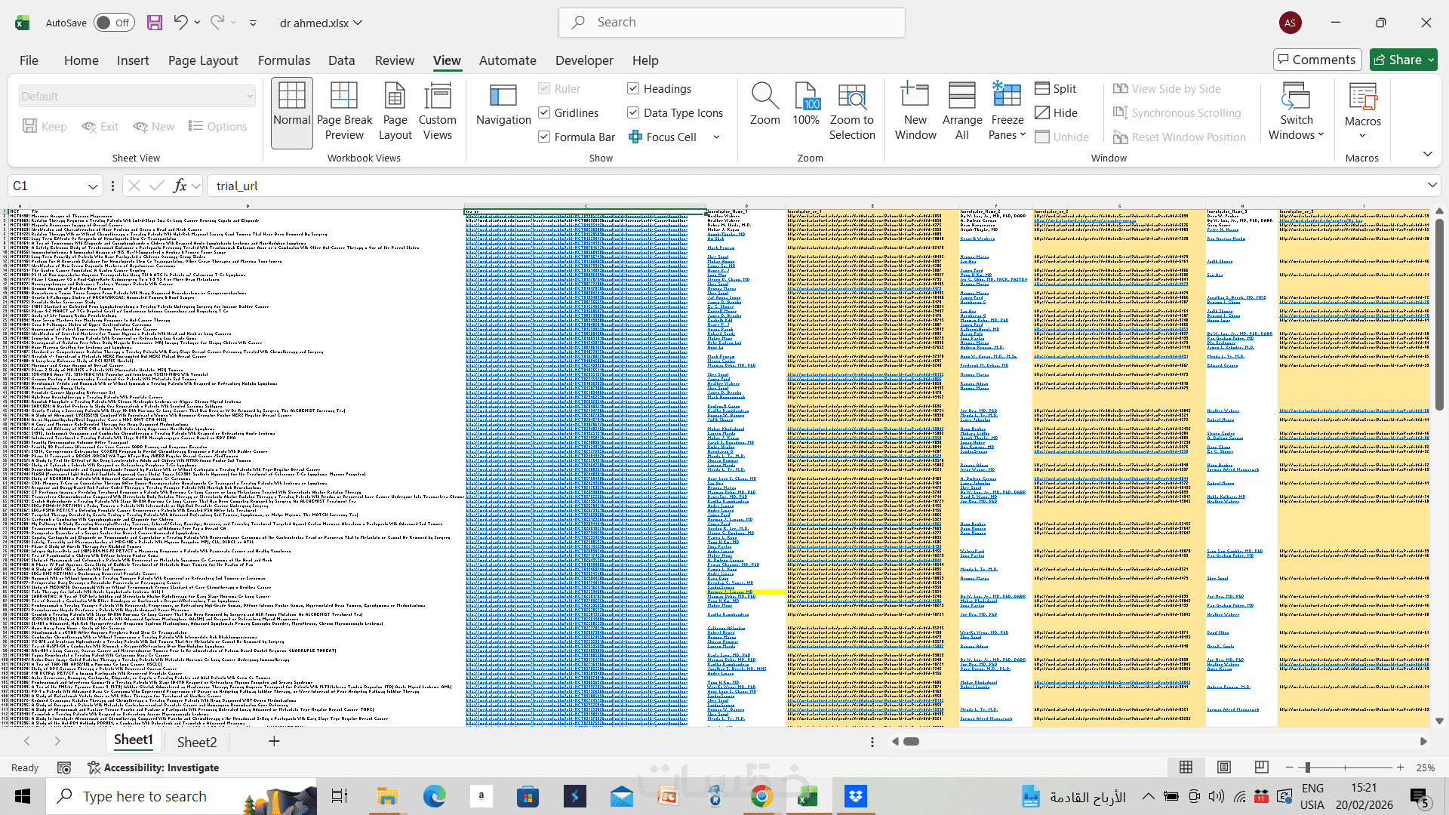This screenshot has width=1449, height=815.
Task: Click the Save icon in title bar
Action: pos(155,23)
